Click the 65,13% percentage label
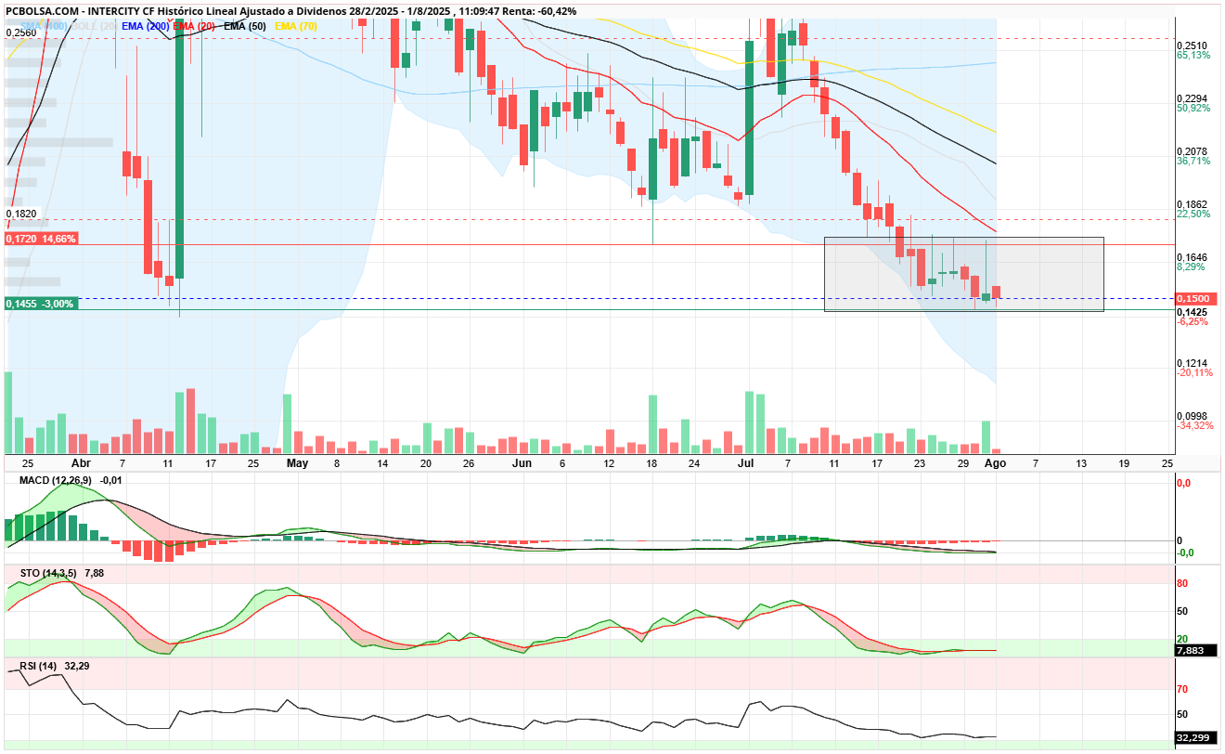Viewport: 1225px width, 754px height. click(x=1193, y=56)
